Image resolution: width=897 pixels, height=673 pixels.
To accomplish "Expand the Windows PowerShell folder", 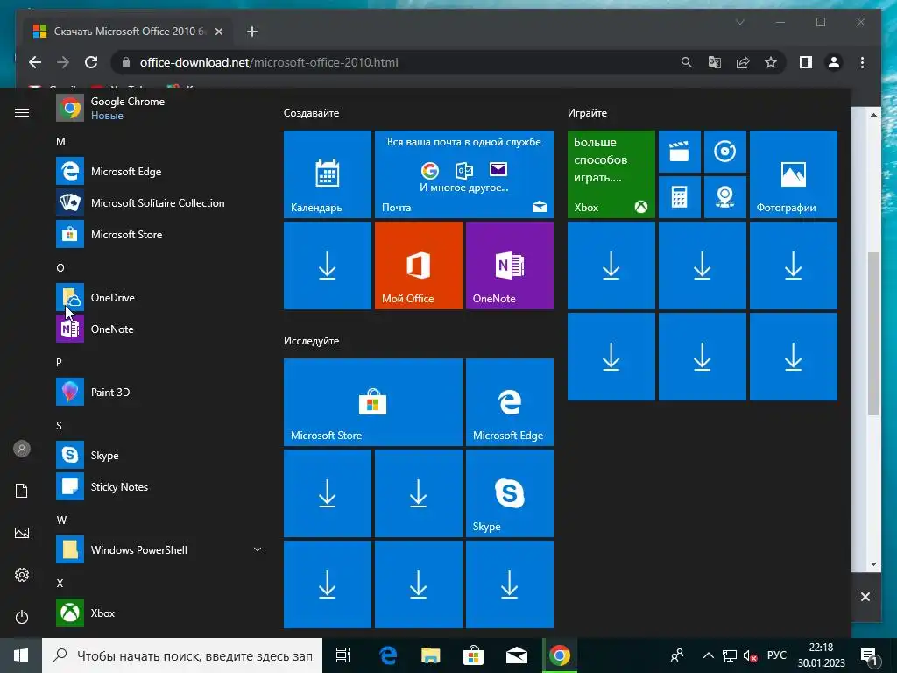I will [158, 549].
